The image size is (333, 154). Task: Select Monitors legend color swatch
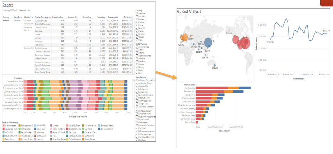point(35,132)
